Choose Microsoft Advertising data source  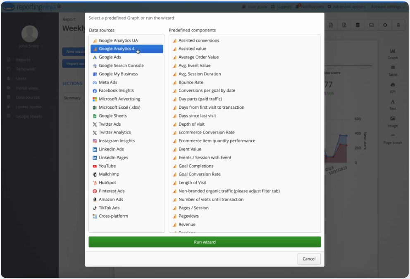click(x=127, y=99)
